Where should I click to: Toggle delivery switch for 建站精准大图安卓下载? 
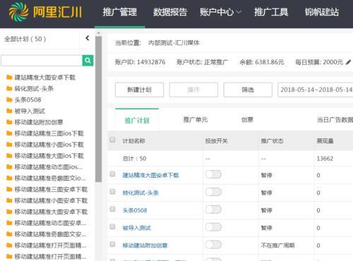[213, 174]
